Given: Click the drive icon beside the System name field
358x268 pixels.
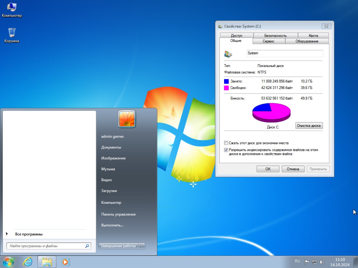Looking at the screenshot, I should (228, 54).
